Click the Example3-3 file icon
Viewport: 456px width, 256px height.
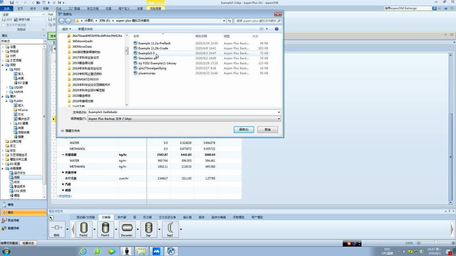[x=135, y=53]
